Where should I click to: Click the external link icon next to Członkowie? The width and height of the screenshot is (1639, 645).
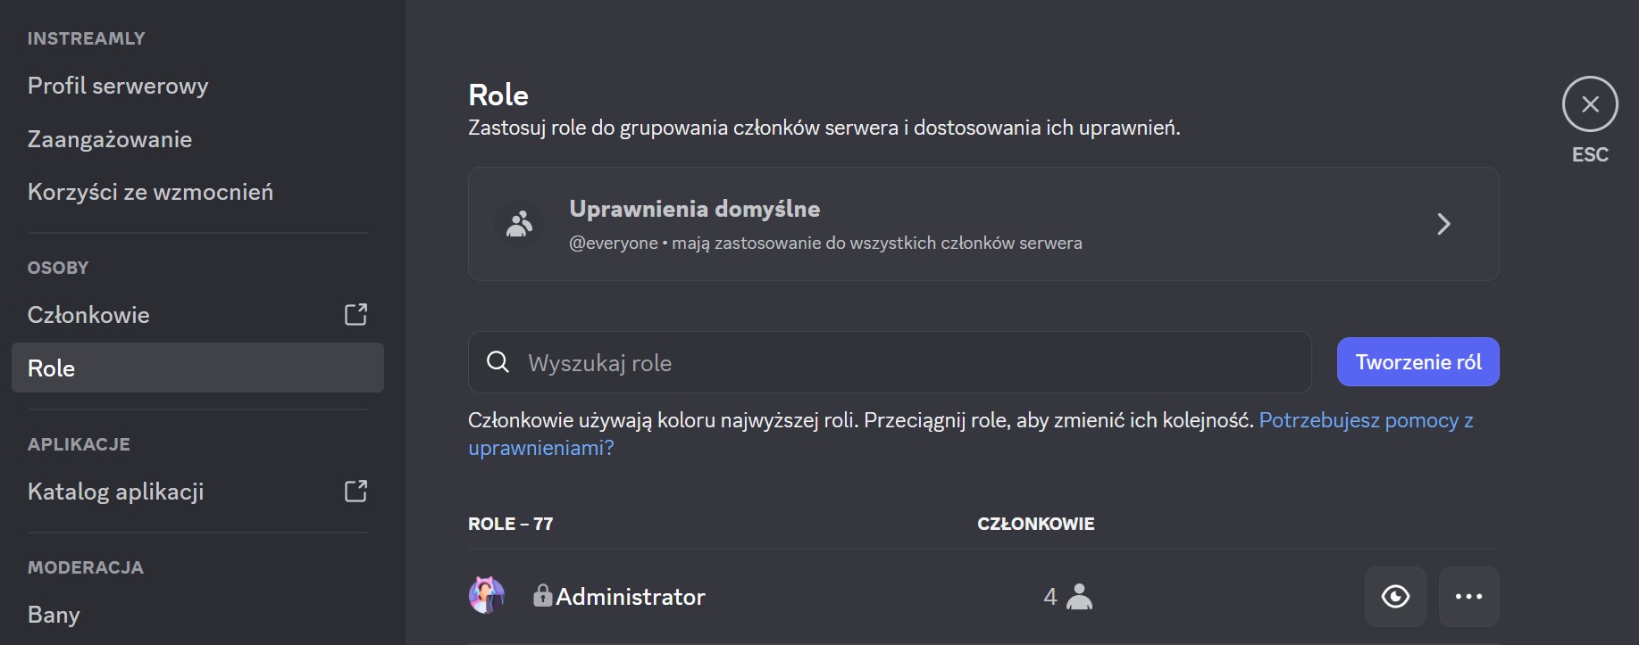coord(356,314)
